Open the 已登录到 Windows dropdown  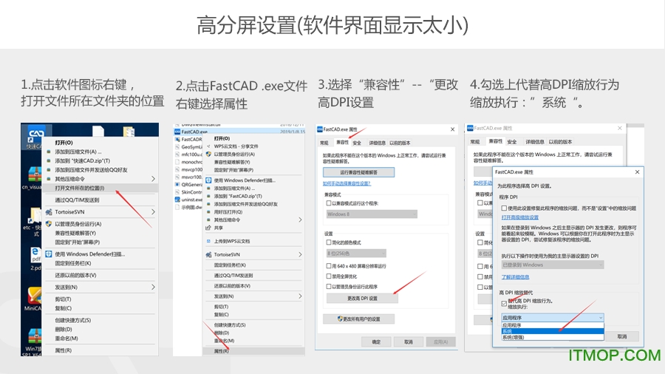coord(552,265)
